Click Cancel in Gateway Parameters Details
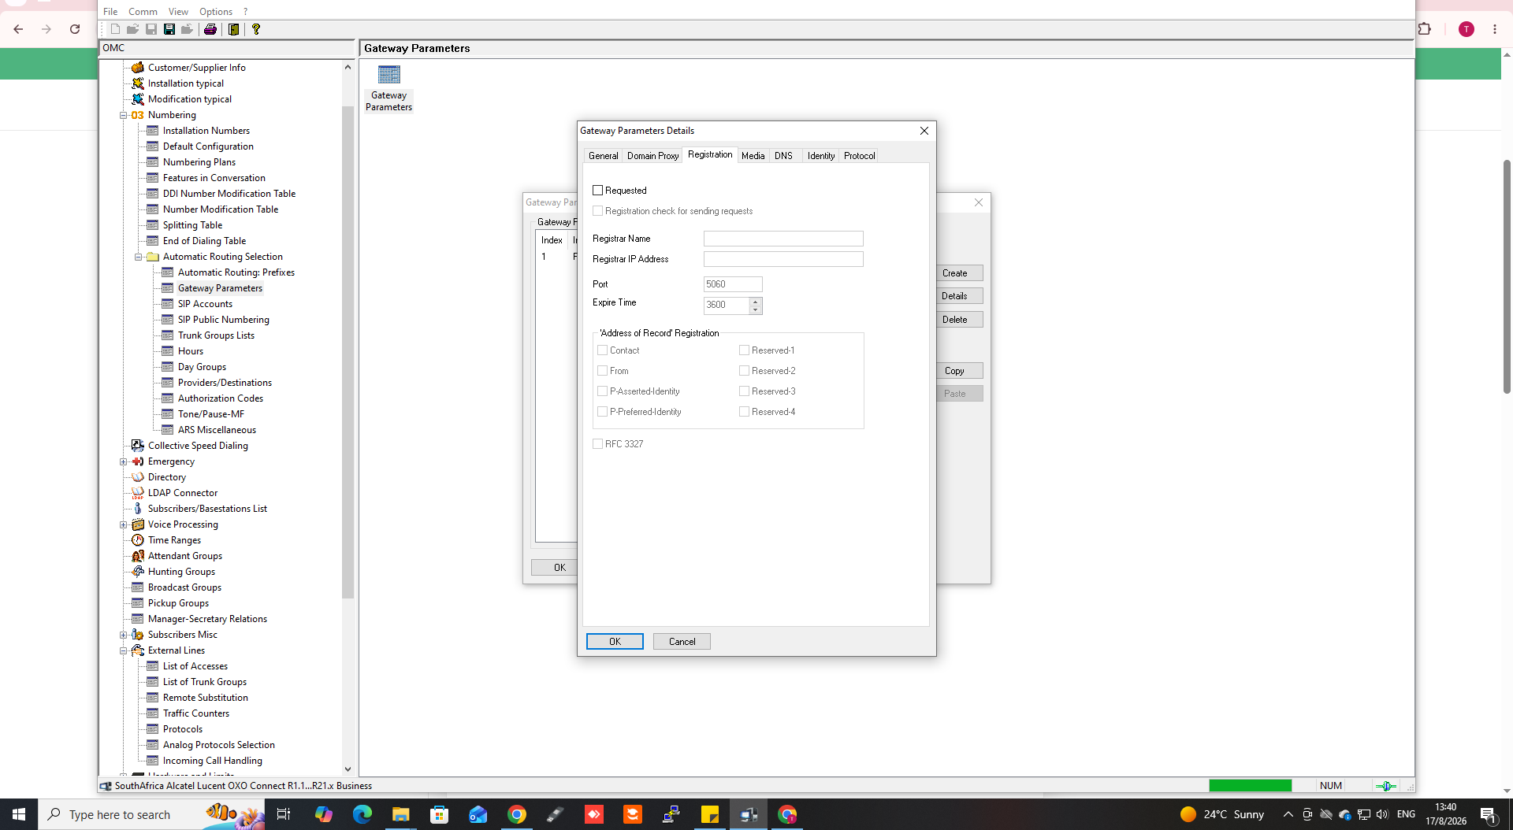The height and width of the screenshot is (830, 1513). (682, 642)
